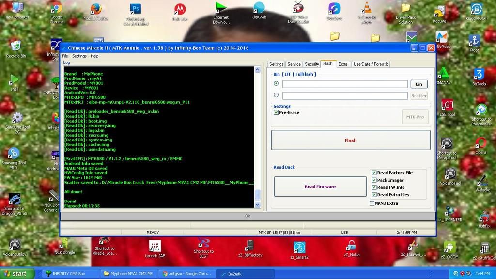Launch VLC media player icon
496x279 pixels.
(x=367, y=13)
